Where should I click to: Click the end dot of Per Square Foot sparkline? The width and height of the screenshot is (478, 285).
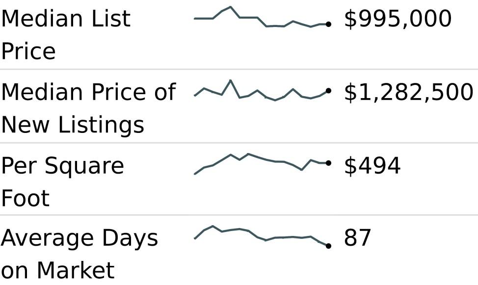pos(328,163)
